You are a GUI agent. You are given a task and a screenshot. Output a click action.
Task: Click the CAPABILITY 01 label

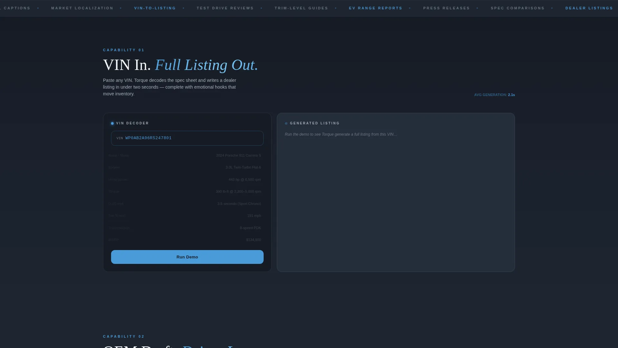point(124,50)
